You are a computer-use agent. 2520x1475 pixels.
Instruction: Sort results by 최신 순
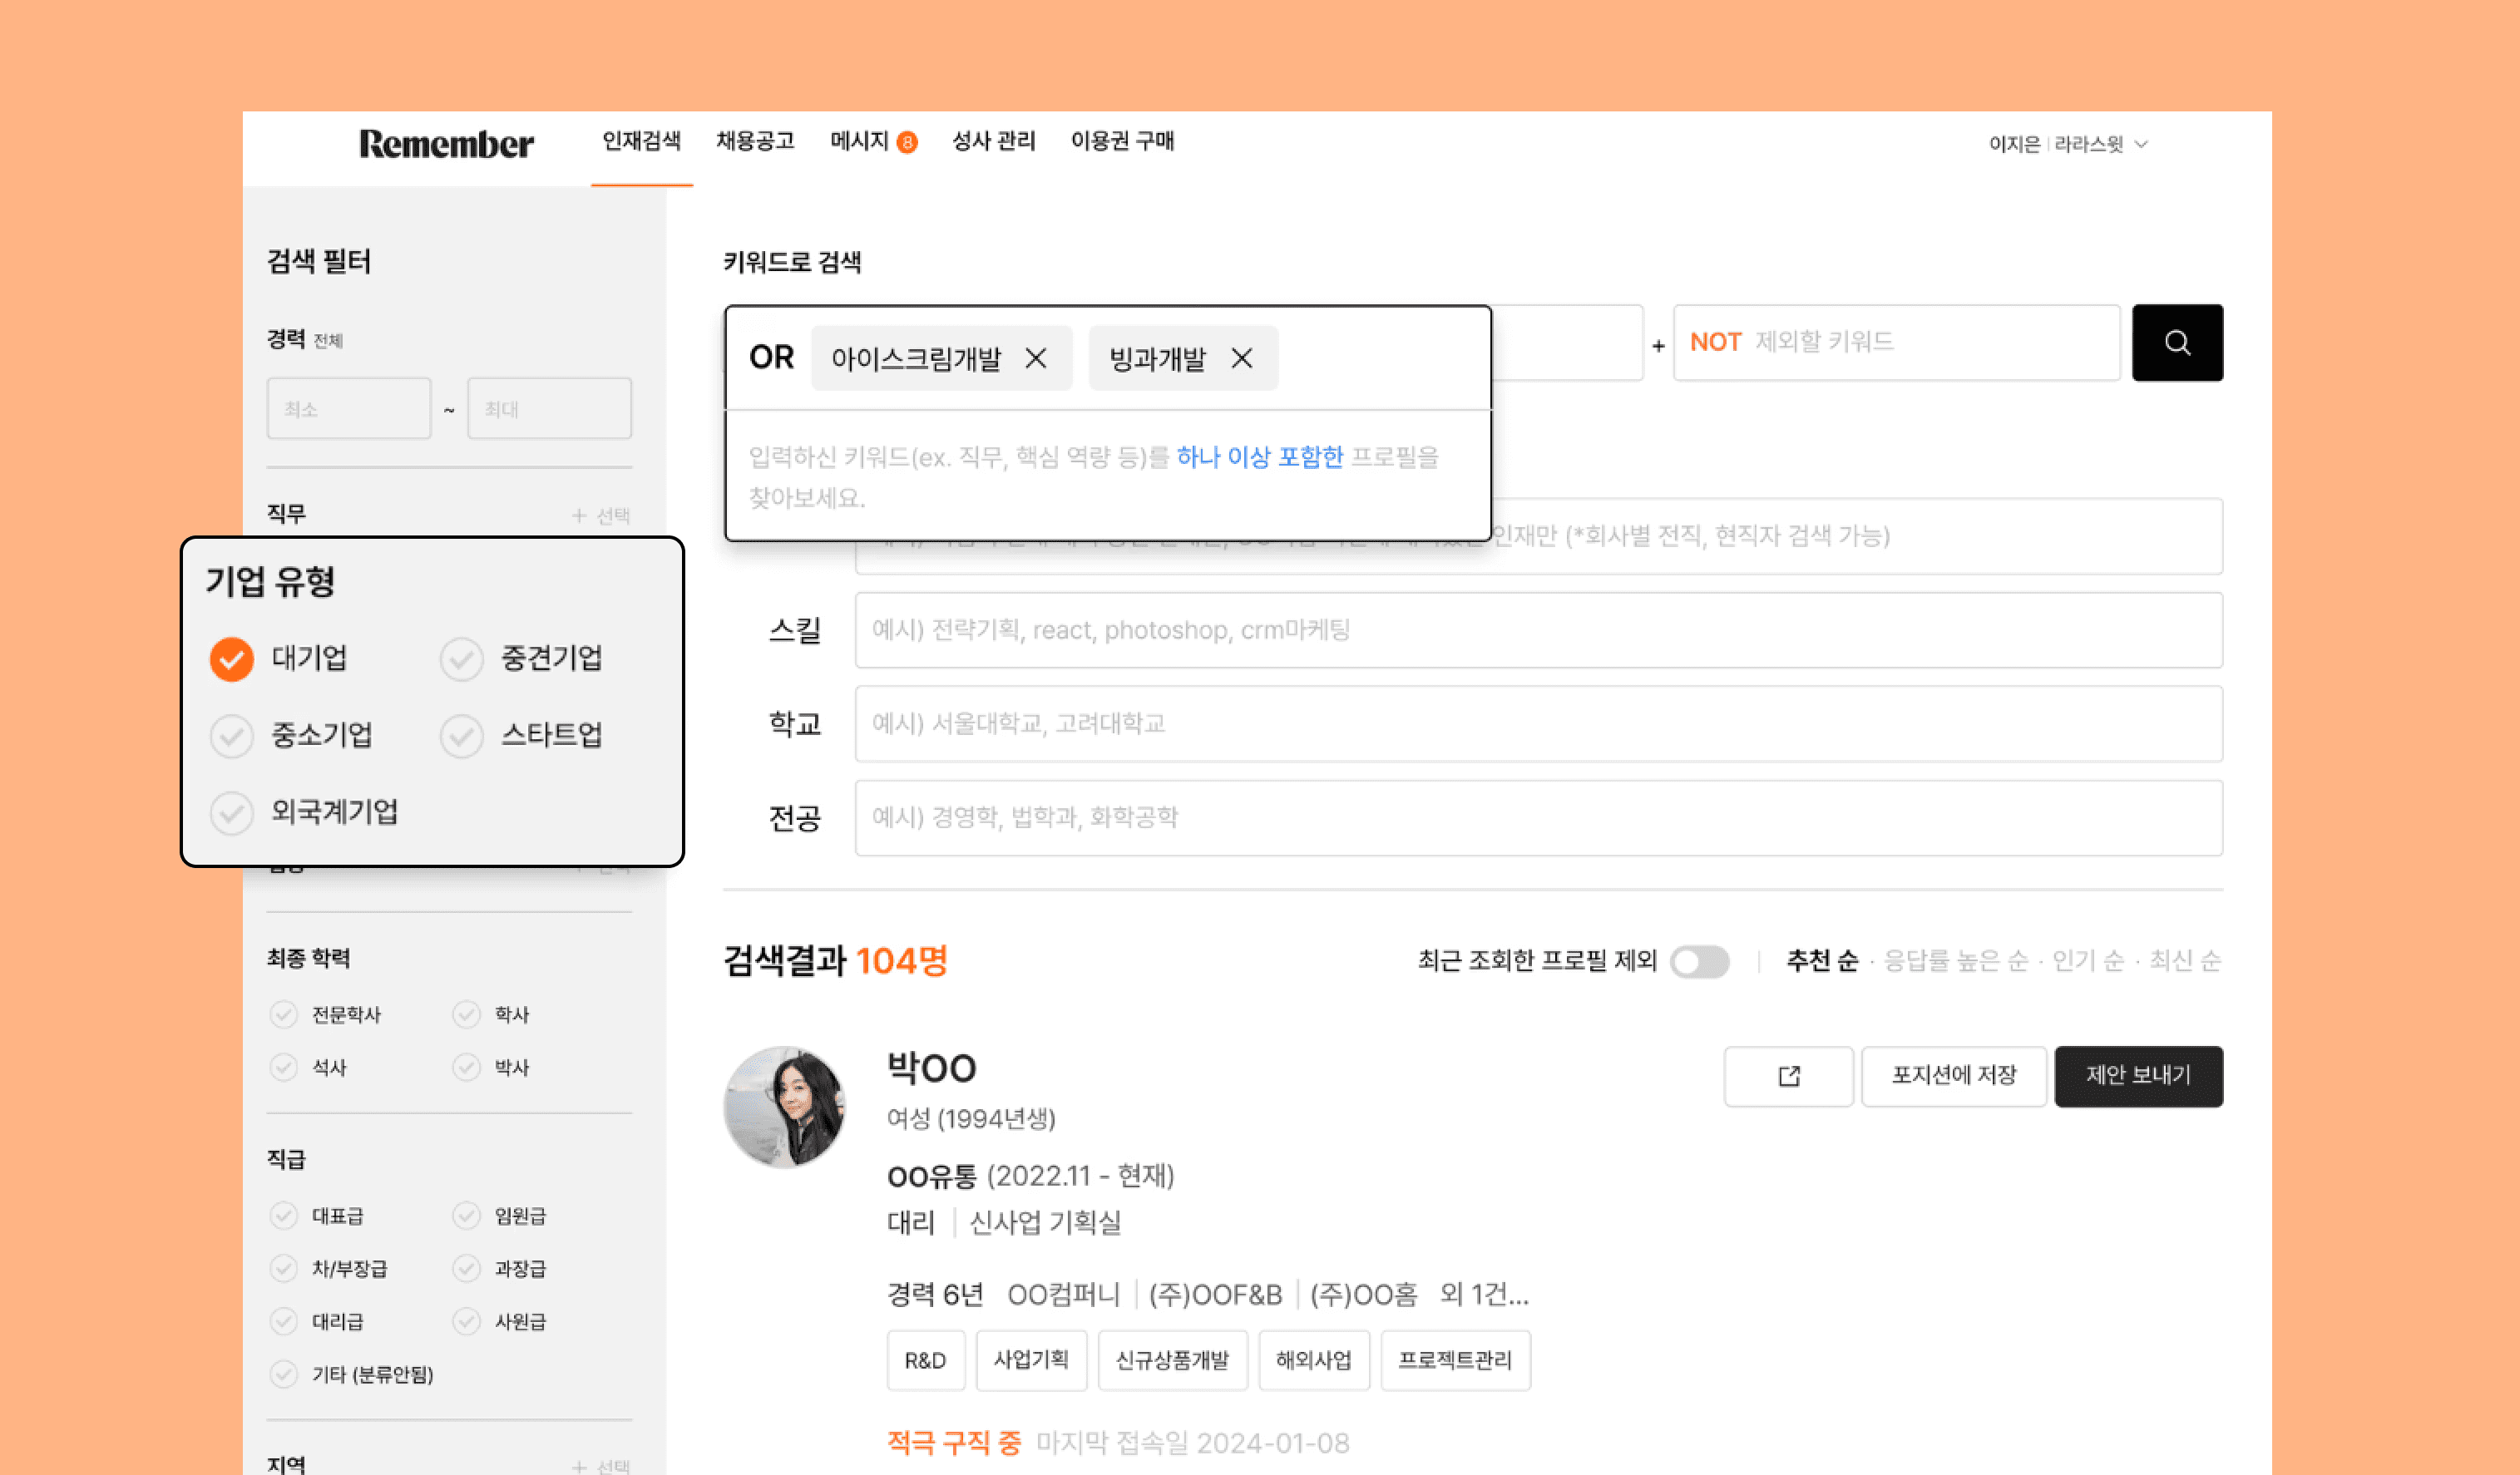[2185, 961]
